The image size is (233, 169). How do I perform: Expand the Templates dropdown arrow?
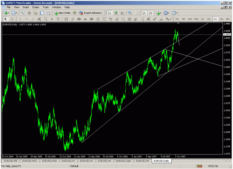177,13
